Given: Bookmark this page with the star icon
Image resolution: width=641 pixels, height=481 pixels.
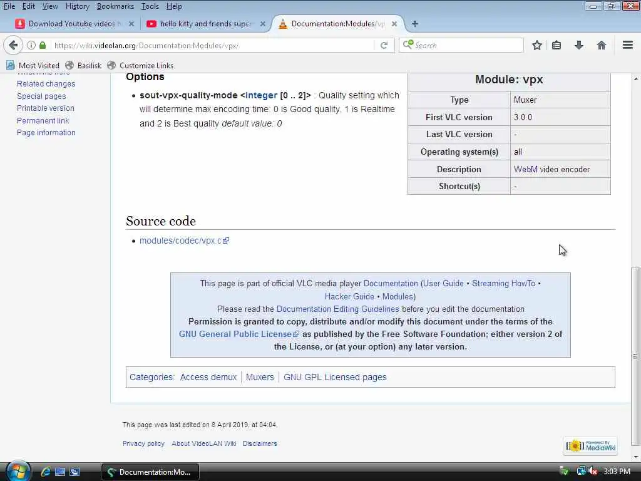Looking at the screenshot, I should 536,45.
